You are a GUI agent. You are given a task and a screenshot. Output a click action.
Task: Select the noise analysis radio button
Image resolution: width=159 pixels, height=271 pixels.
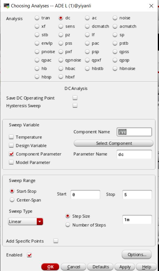point(115,18)
